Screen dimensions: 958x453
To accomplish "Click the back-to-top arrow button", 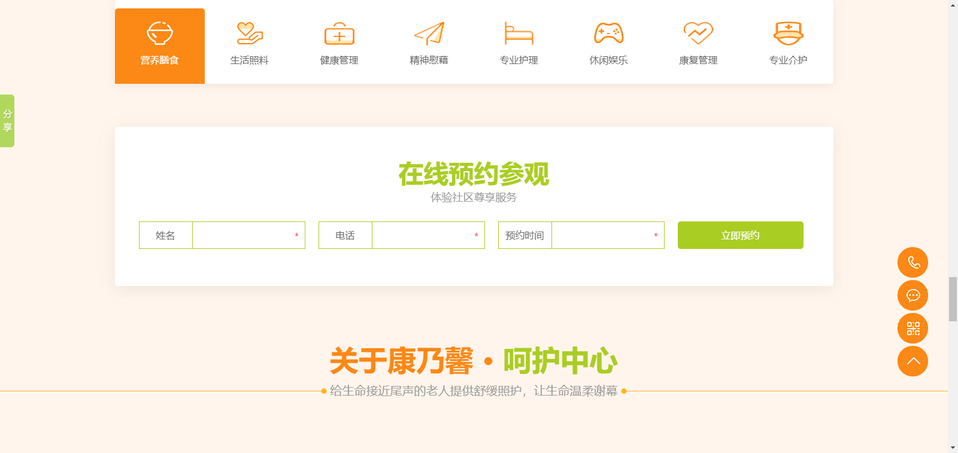I will tap(912, 361).
